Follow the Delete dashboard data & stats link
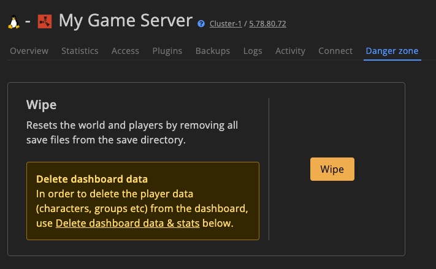The height and width of the screenshot is (269, 436). pos(128,223)
